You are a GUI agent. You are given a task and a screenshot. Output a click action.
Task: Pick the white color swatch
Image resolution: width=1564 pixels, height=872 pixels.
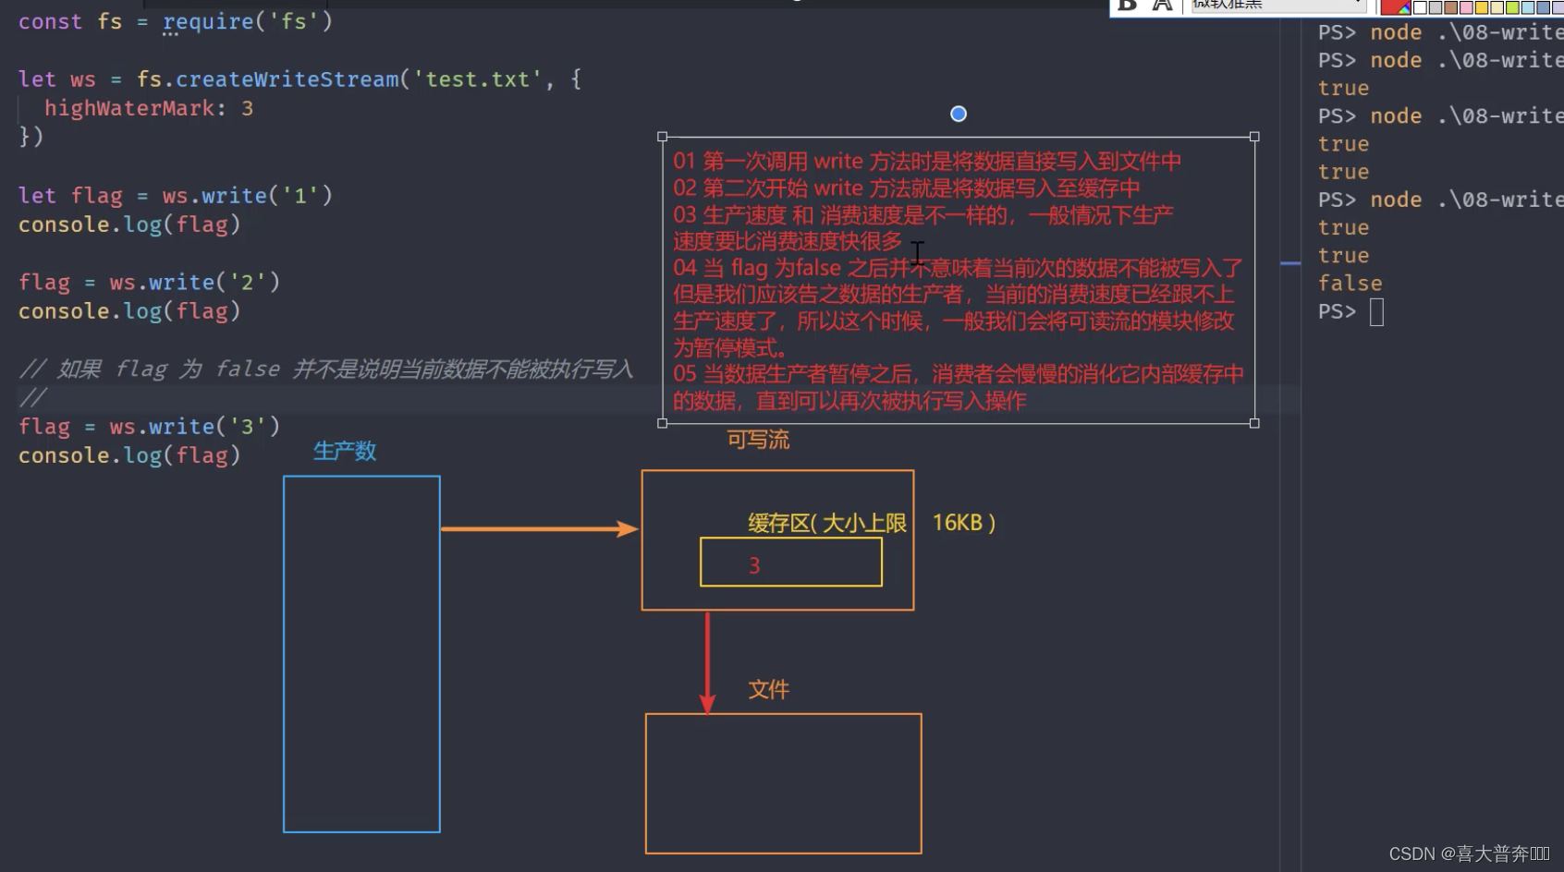tap(1420, 7)
